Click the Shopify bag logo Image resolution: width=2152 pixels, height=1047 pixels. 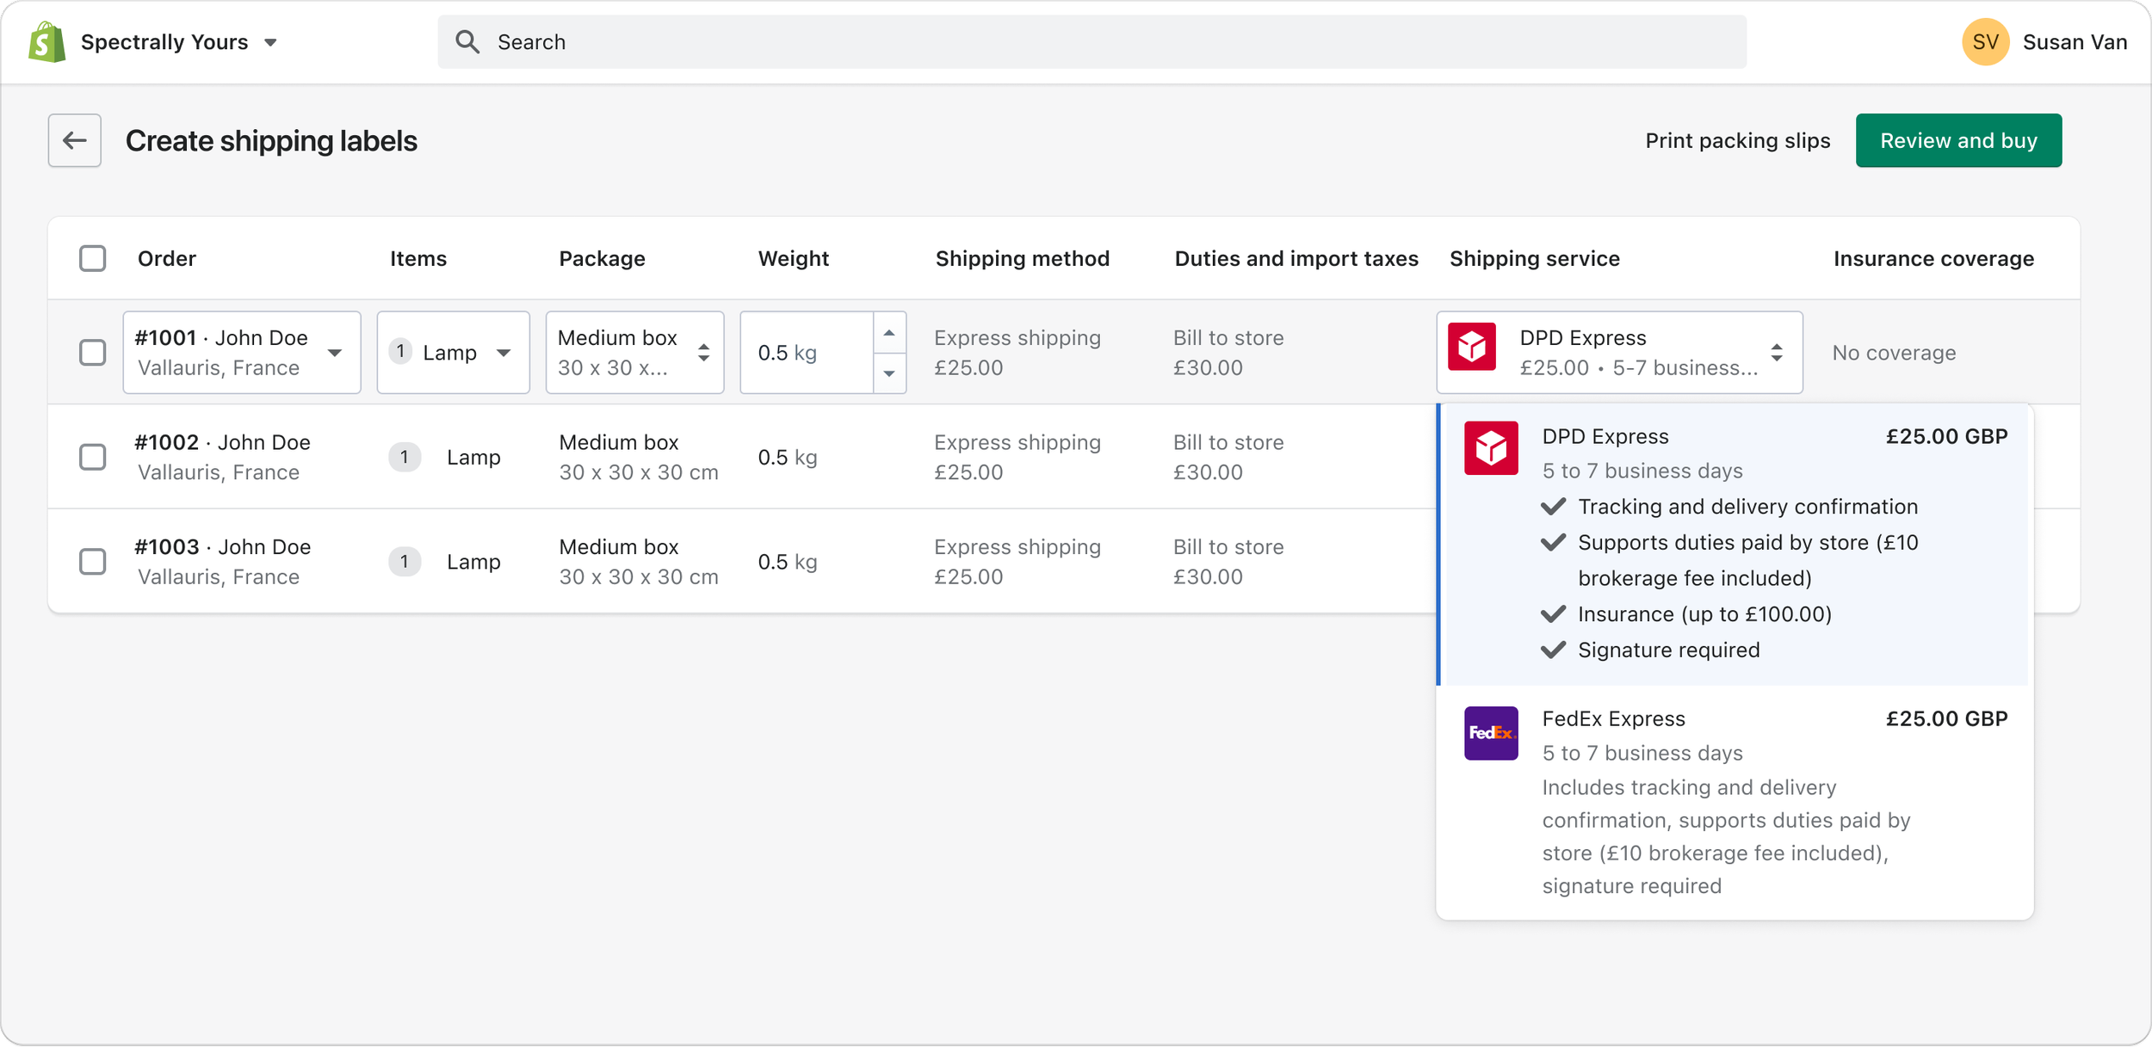[46, 42]
